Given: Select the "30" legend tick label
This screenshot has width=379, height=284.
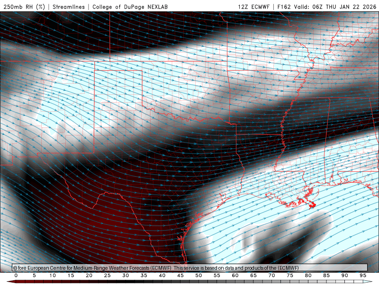Looking at the screenshot, I should [126, 275].
